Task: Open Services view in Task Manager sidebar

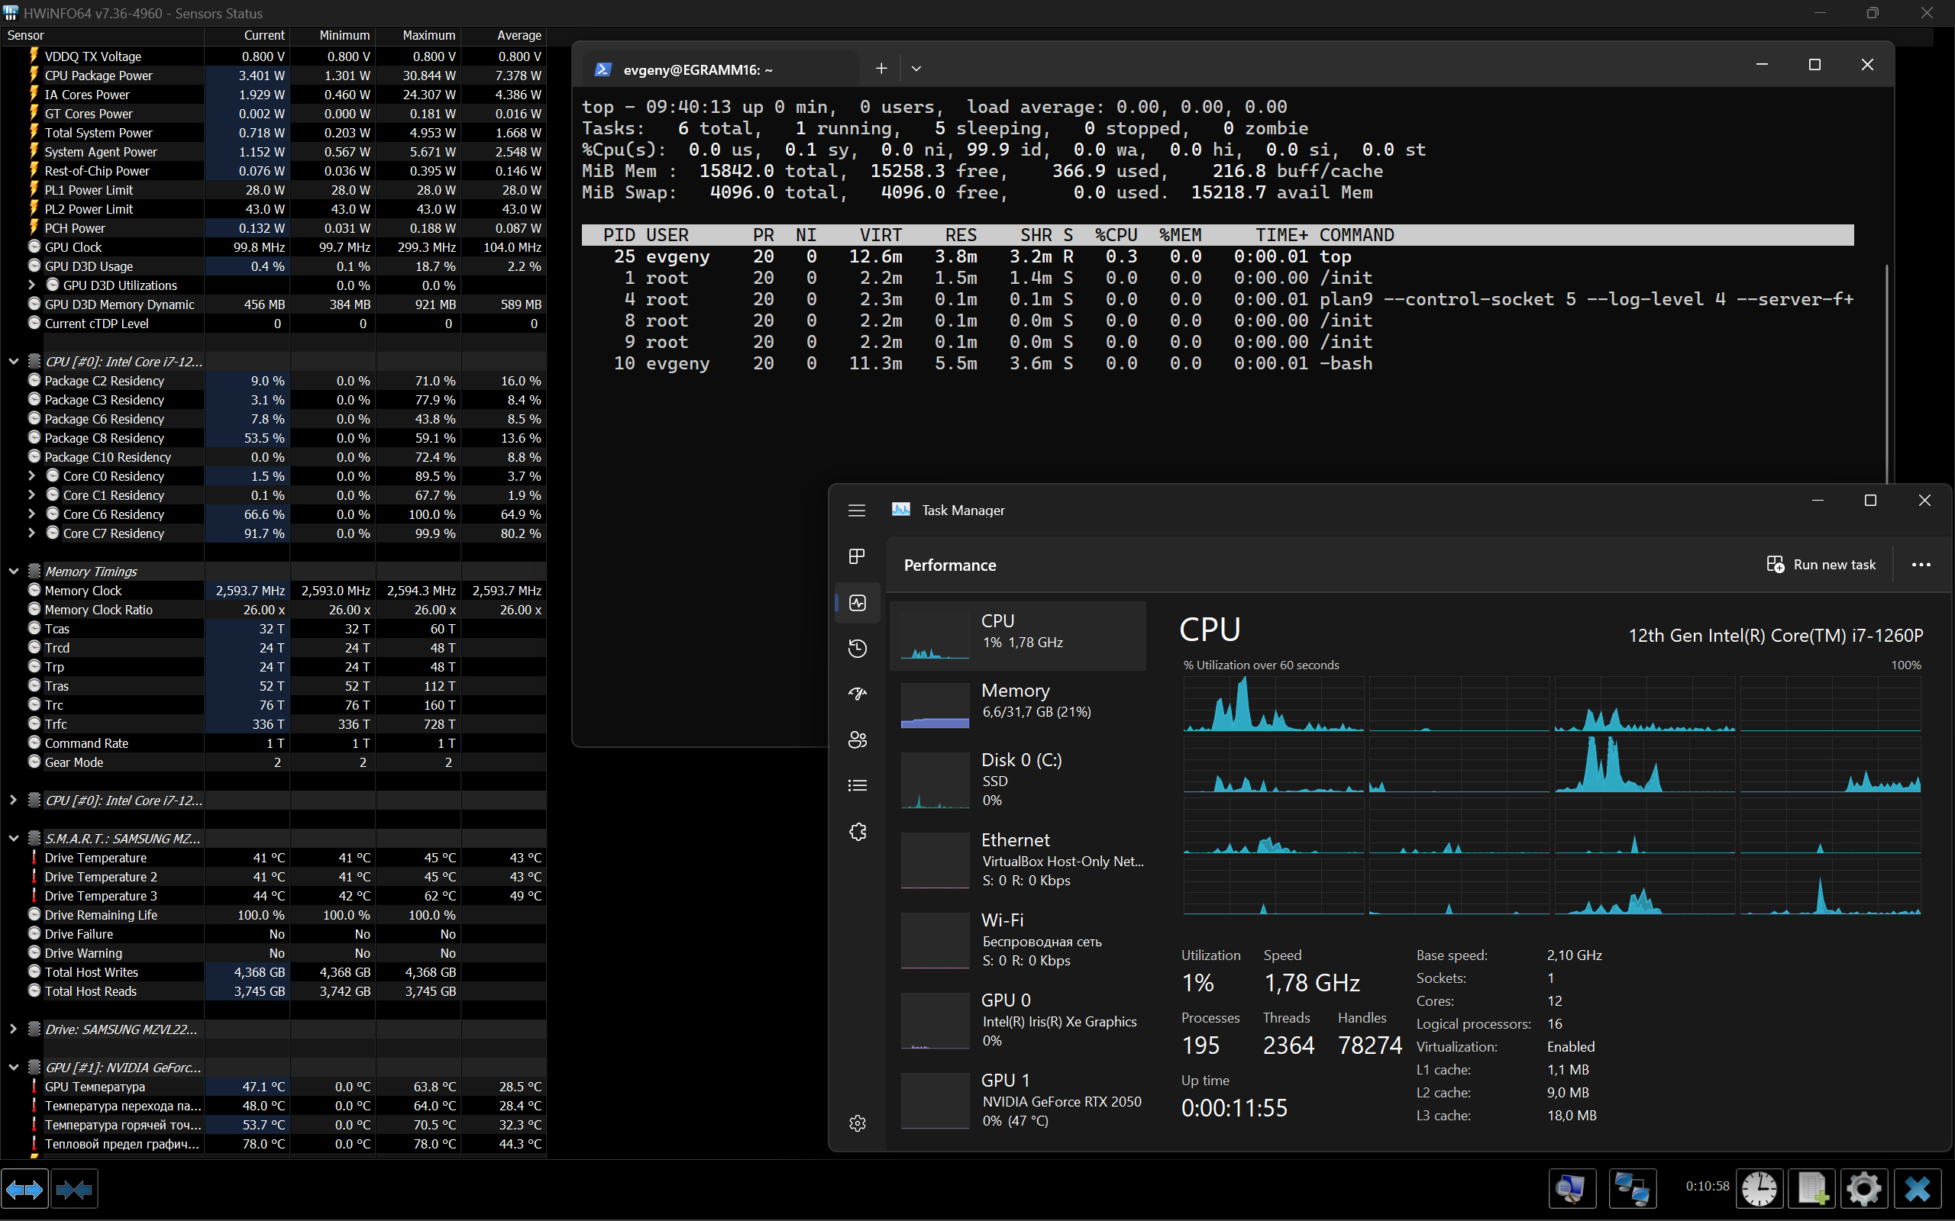Action: click(x=856, y=832)
